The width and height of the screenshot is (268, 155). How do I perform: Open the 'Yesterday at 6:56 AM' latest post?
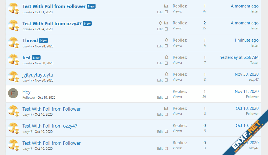coord(239,57)
